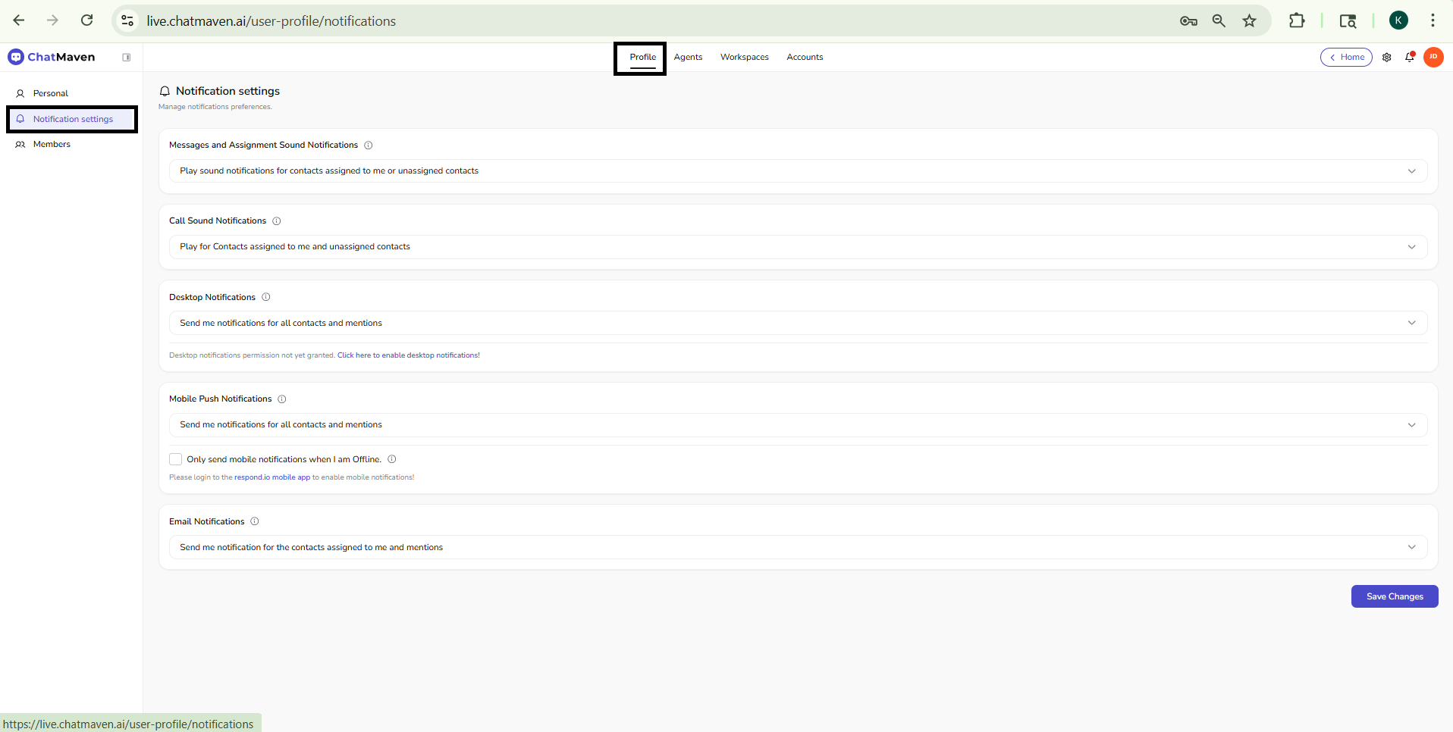Bookmark this page with star icon
This screenshot has height=732, width=1453.
tap(1249, 21)
